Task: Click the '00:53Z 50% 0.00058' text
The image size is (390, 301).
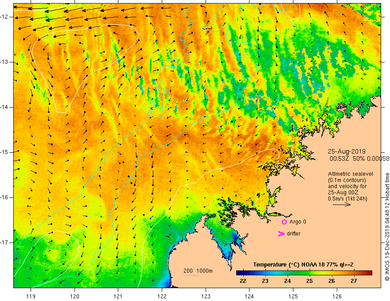Action: pos(359,158)
